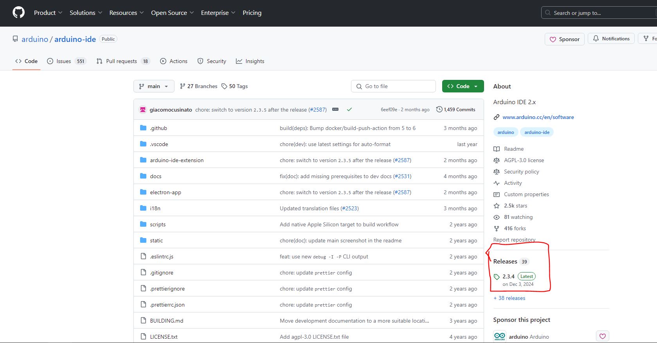This screenshot has height=343, width=657.
Task: Open the Releases heading link
Action: click(505, 262)
